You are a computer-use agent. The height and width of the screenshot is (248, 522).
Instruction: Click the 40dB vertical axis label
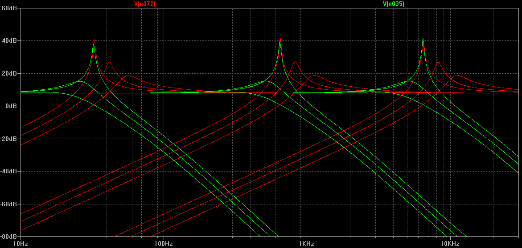point(9,41)
